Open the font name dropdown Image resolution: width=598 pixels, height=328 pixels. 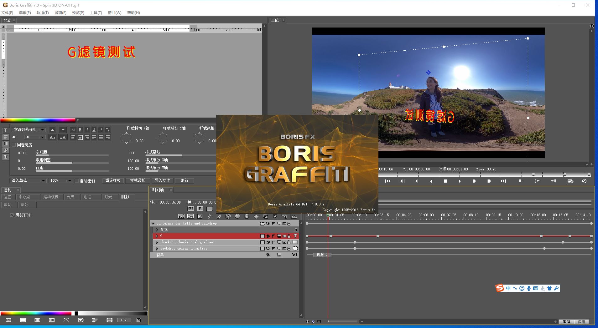(x=29, y=130)
